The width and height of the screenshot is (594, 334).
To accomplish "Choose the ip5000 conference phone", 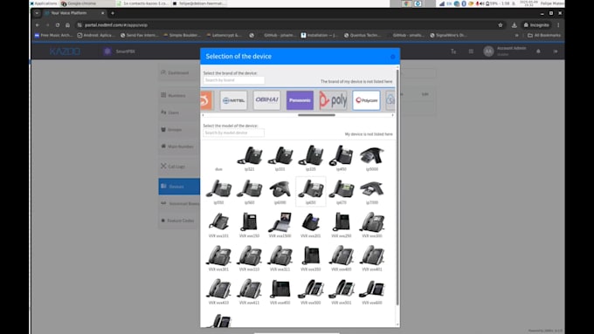I will [x=372, y=158].
